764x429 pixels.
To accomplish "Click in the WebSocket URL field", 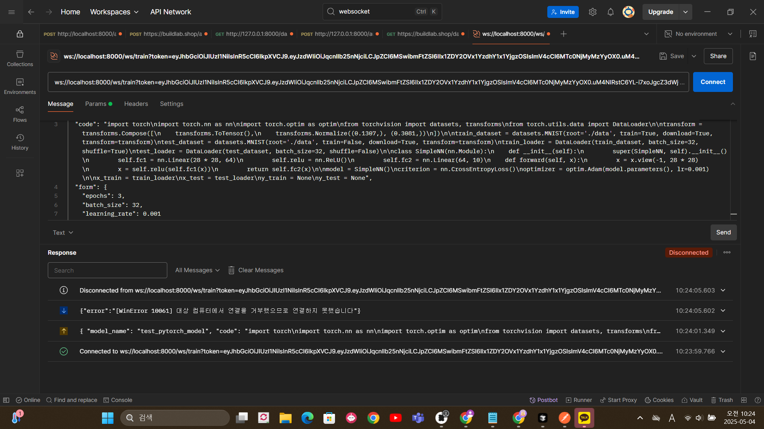I will click(368, 82).
